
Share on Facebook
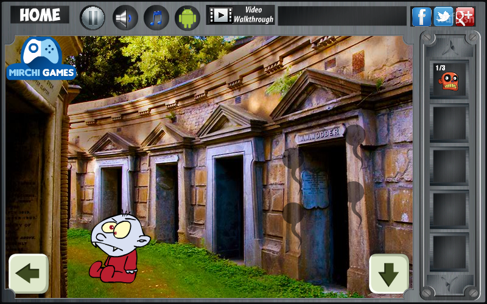(x=421, y=16)
